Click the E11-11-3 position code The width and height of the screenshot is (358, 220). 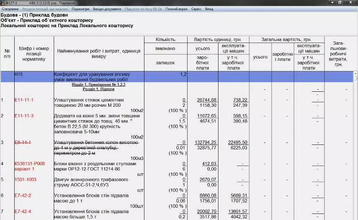pos(24,116)
